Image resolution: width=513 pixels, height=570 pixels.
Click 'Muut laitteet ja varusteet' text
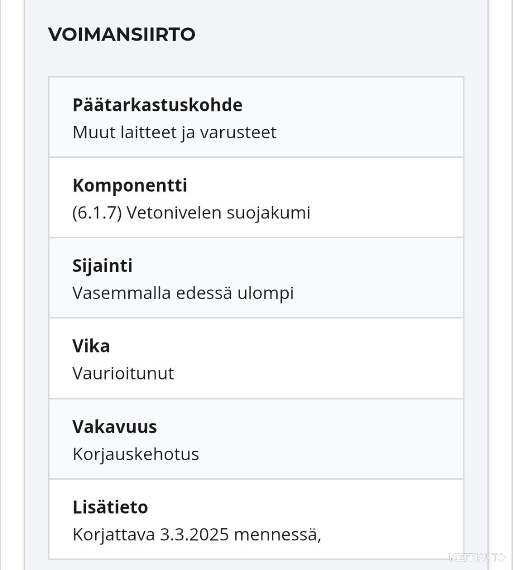(175, 132)
